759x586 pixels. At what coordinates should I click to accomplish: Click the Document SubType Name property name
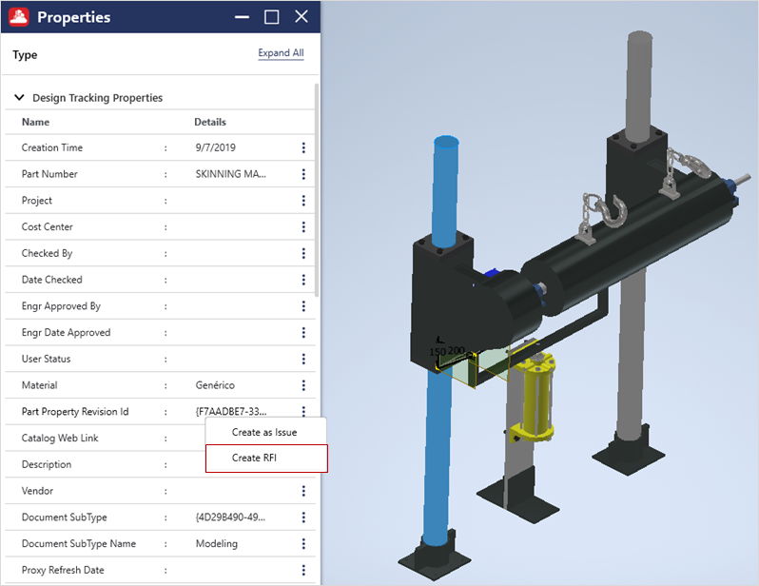tap(78, 544)
